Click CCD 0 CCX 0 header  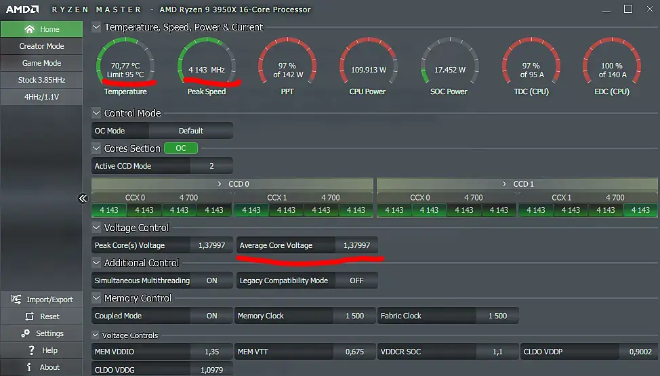point(162,197)
